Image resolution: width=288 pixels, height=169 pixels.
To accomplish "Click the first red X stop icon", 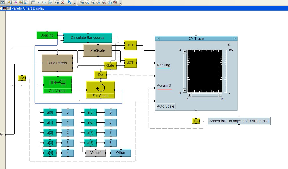I will point(63,3).
